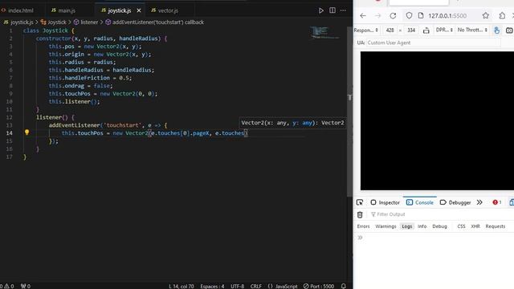Switch to the Console tab
514x289 pixels.
point(420,202)
